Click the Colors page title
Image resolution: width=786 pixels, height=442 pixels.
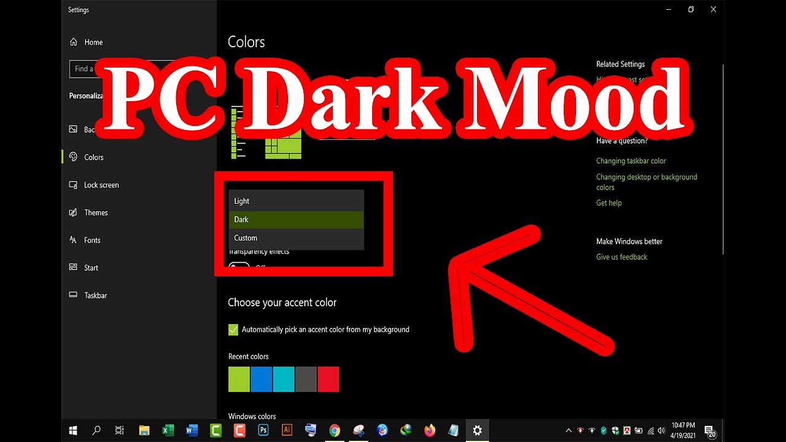pos(246,42)
